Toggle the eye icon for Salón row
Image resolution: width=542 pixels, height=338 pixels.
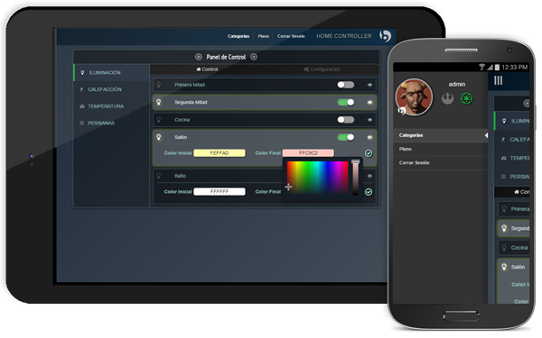coord(369,137)
